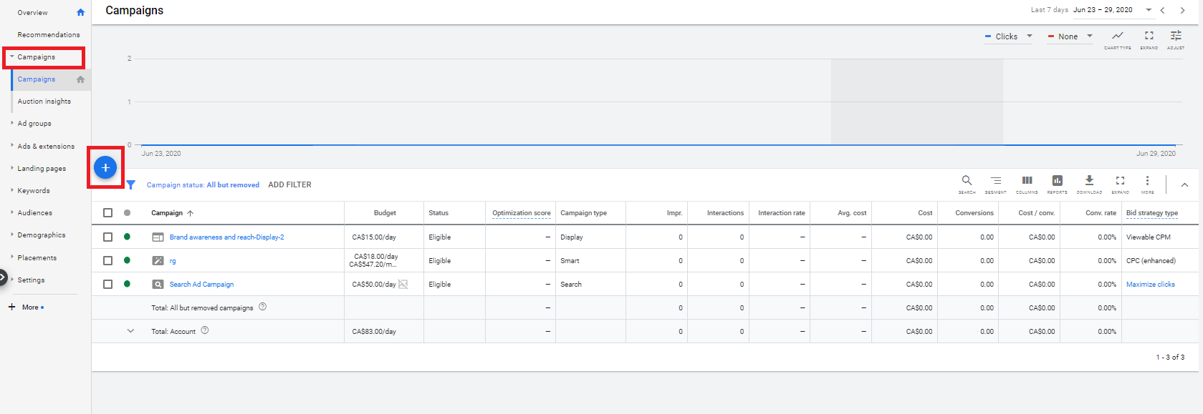Click Campaign status: All but removed filter
1203x414 pixels.
tap(203, 185)
